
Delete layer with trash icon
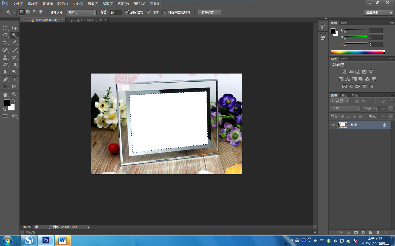tap(385, 233)
